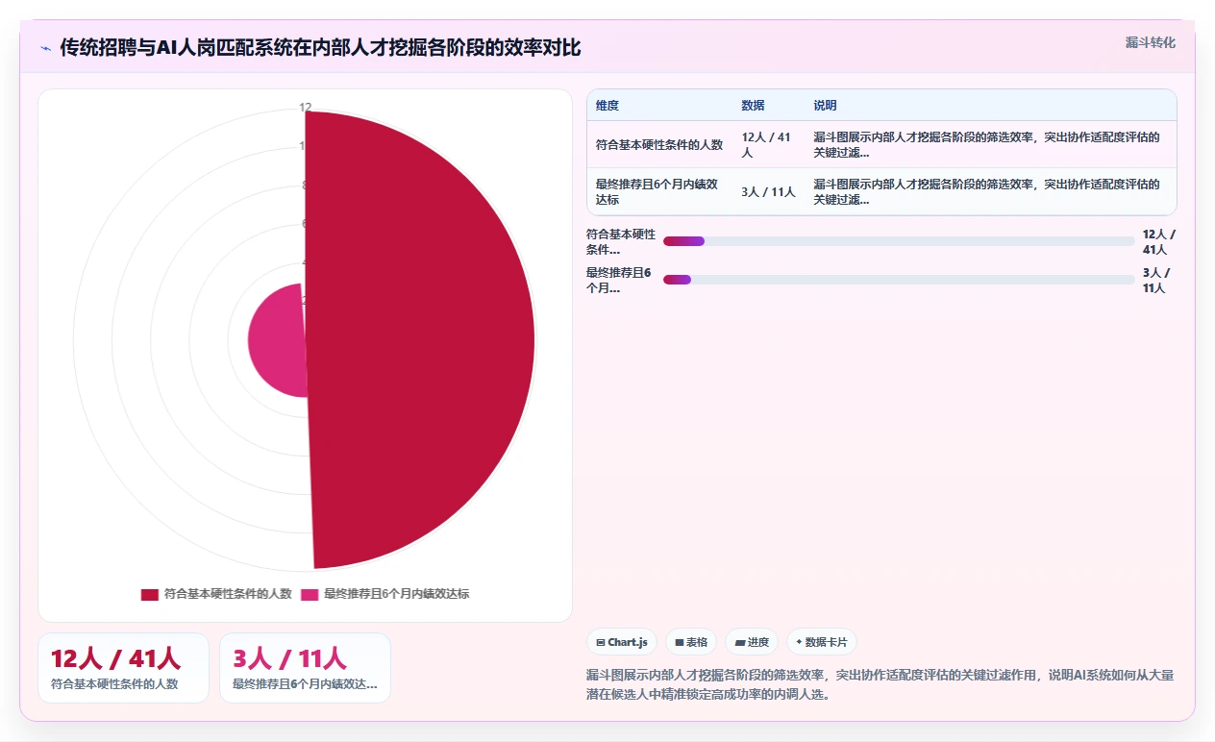Screen dimensions: 1215x742
Task: Click the chart axis label 12
Action: 306,108
